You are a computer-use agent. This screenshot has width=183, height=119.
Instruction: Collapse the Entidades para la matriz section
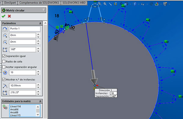(x=40, y=101)
